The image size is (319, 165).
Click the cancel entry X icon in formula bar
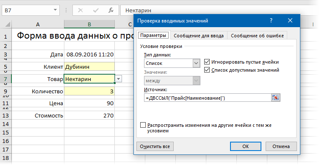tap(80, 10)
